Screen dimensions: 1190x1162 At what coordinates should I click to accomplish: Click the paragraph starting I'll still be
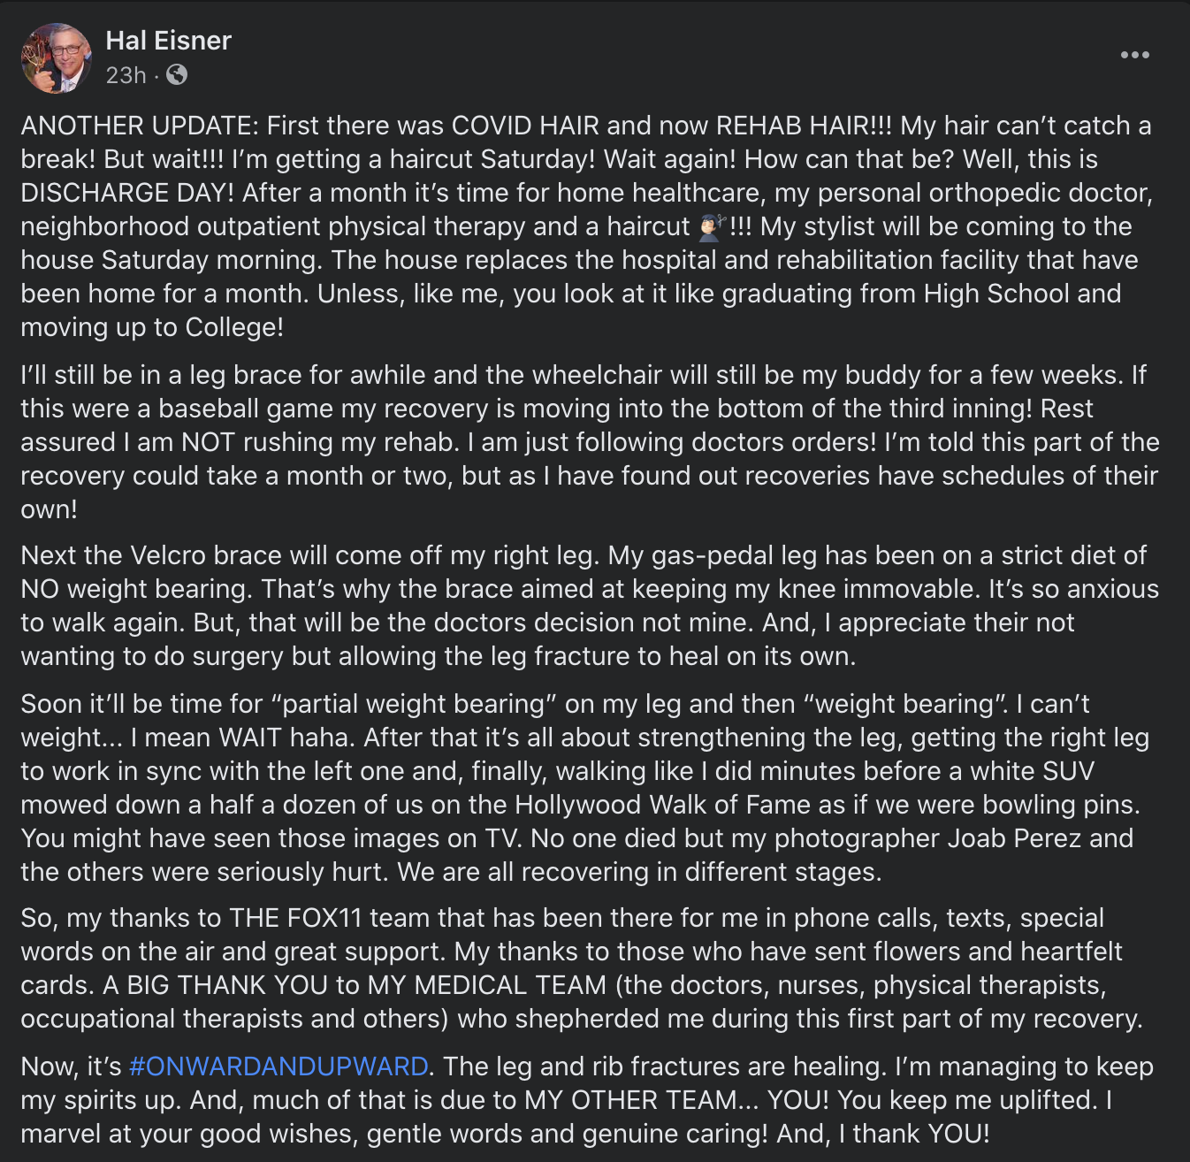(x=590, y=442)
